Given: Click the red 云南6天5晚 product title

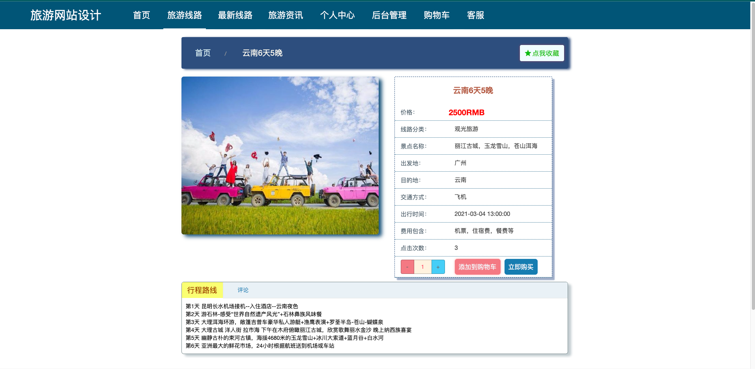Looking at the screenshot, I should (473, 90).
